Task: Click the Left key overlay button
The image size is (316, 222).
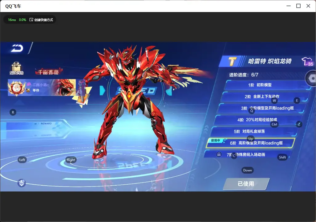Action: point(22,160)
